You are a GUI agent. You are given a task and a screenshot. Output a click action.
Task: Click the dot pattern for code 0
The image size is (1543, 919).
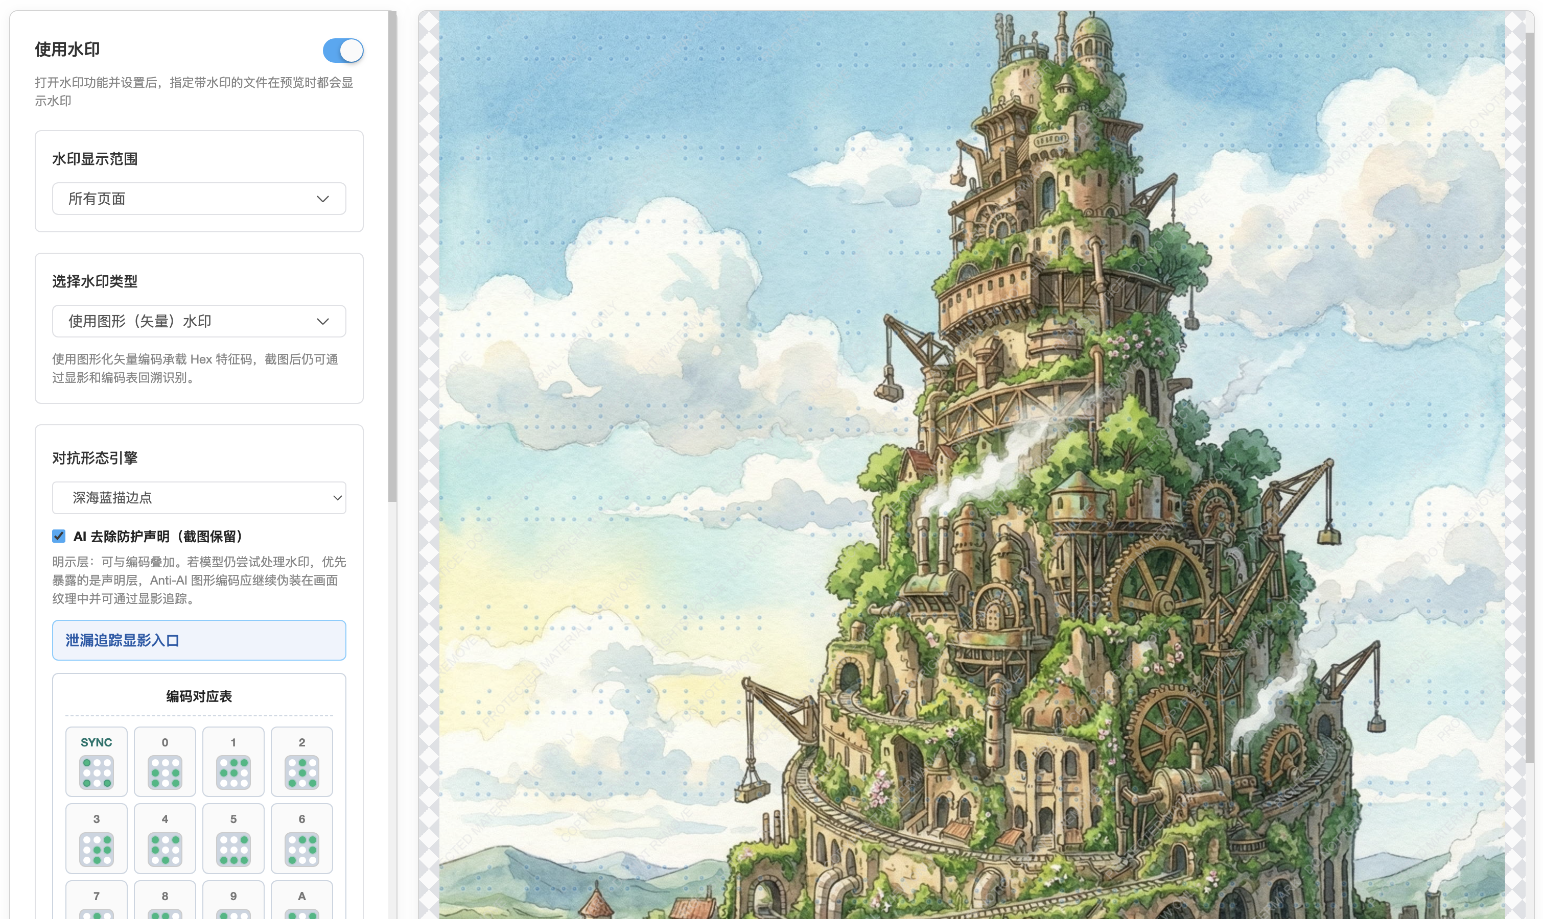coord(165,772)
